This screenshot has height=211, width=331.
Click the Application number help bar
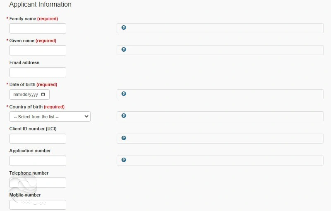pos(223,160)
